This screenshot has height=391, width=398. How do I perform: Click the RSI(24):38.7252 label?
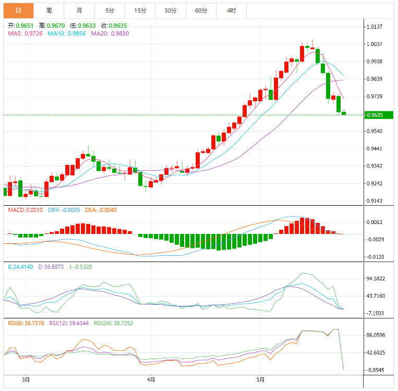coord(114,324)
